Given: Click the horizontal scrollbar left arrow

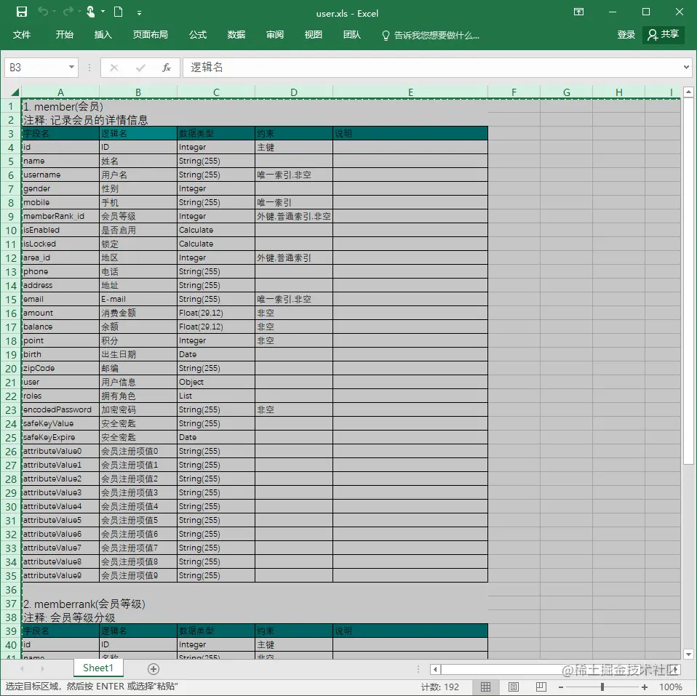Looking at the screenshot, I should click(x=435, y=669).
